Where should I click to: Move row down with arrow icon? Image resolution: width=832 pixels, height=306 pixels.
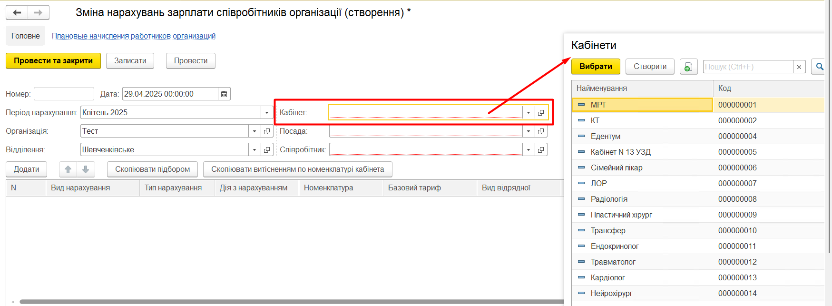86,169
